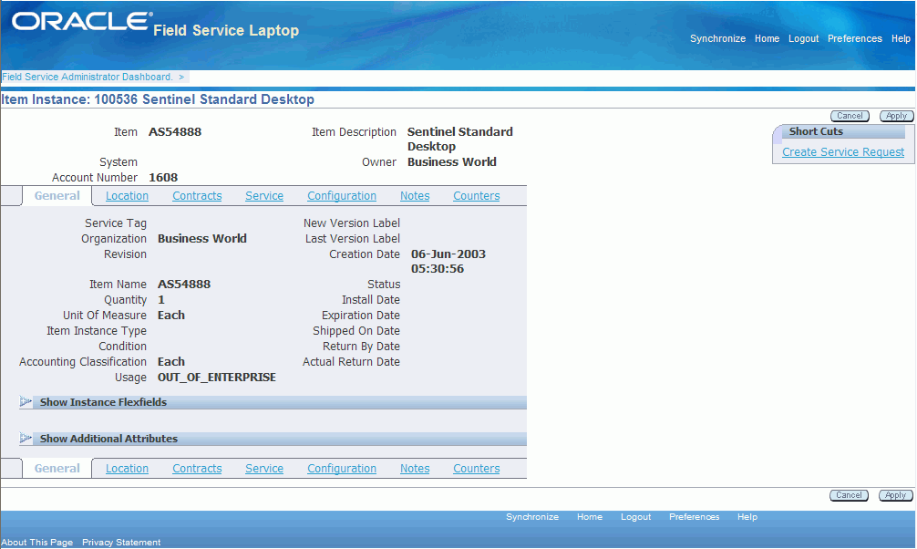Open the Location tab at top

[x=127, y=196]
